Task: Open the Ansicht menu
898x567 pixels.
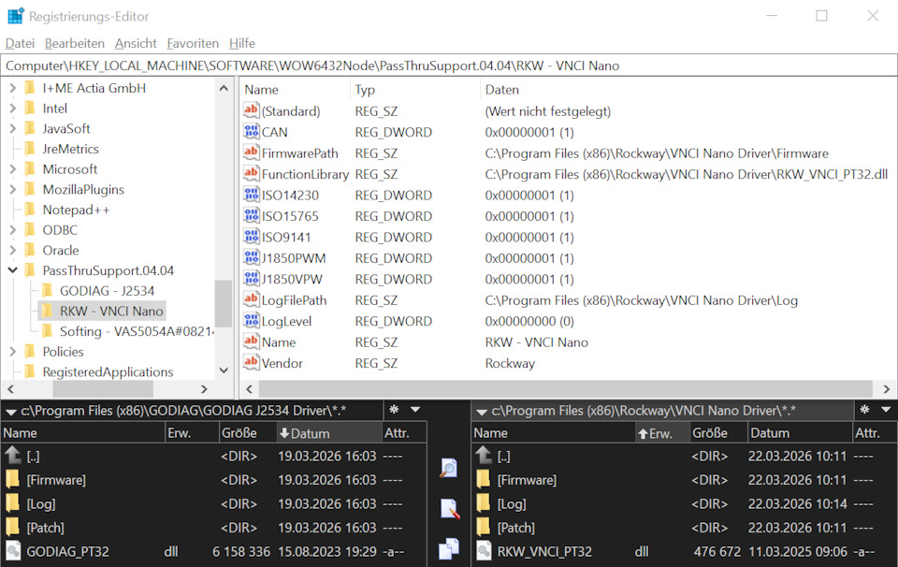Action: click(136, 44)
